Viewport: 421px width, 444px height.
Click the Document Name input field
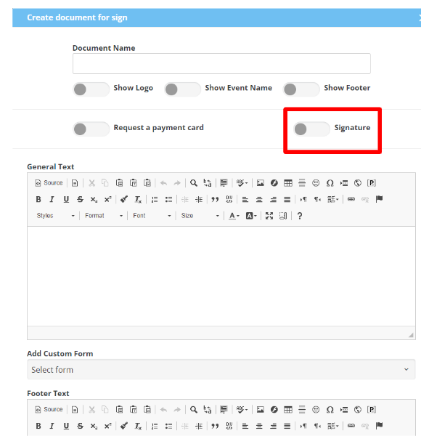(221, 63)
